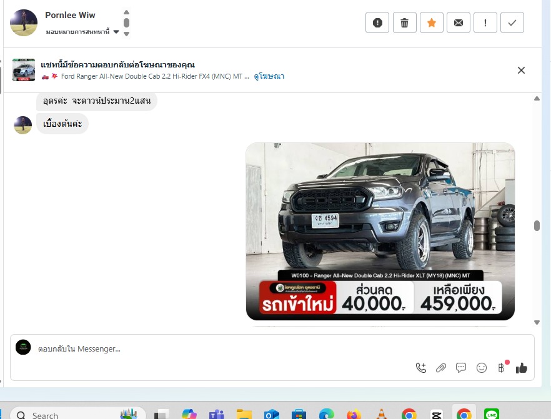Open the Ford Ranger promo image
551x419 pixels.
point(380,231)
